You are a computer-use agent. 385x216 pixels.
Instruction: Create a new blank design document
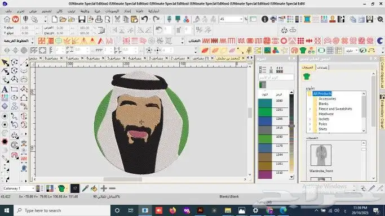click(55, 19)
